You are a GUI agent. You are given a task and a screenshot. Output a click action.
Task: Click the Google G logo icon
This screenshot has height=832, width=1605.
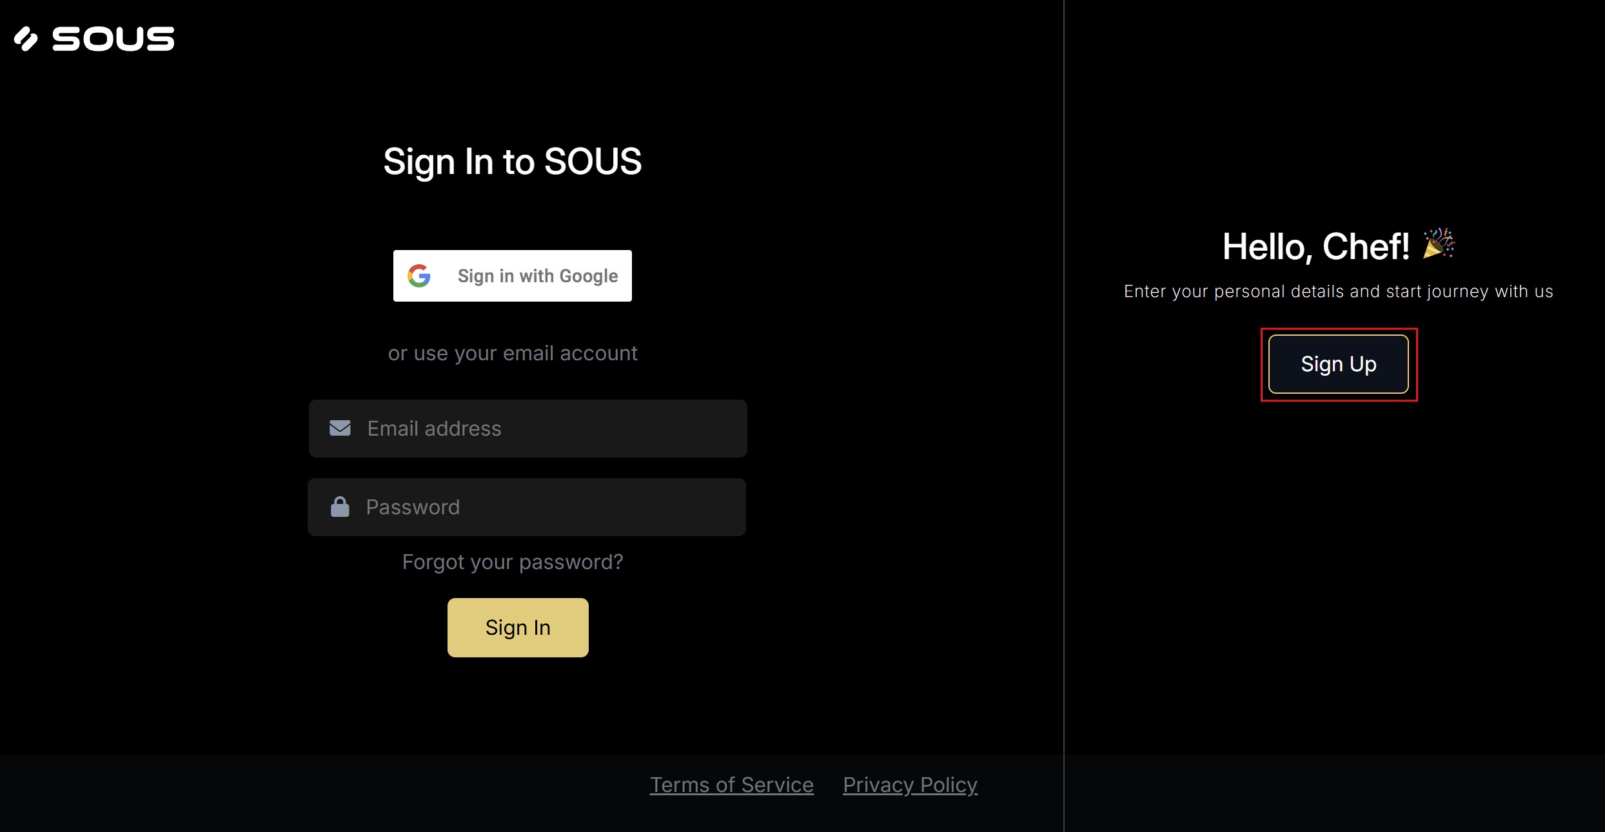[419, 276]
